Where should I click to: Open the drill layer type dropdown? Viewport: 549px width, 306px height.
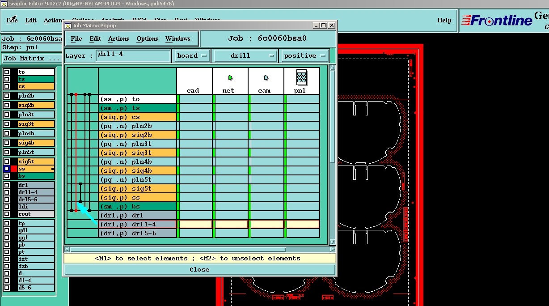pyautogui.click(x=245, y=56)
